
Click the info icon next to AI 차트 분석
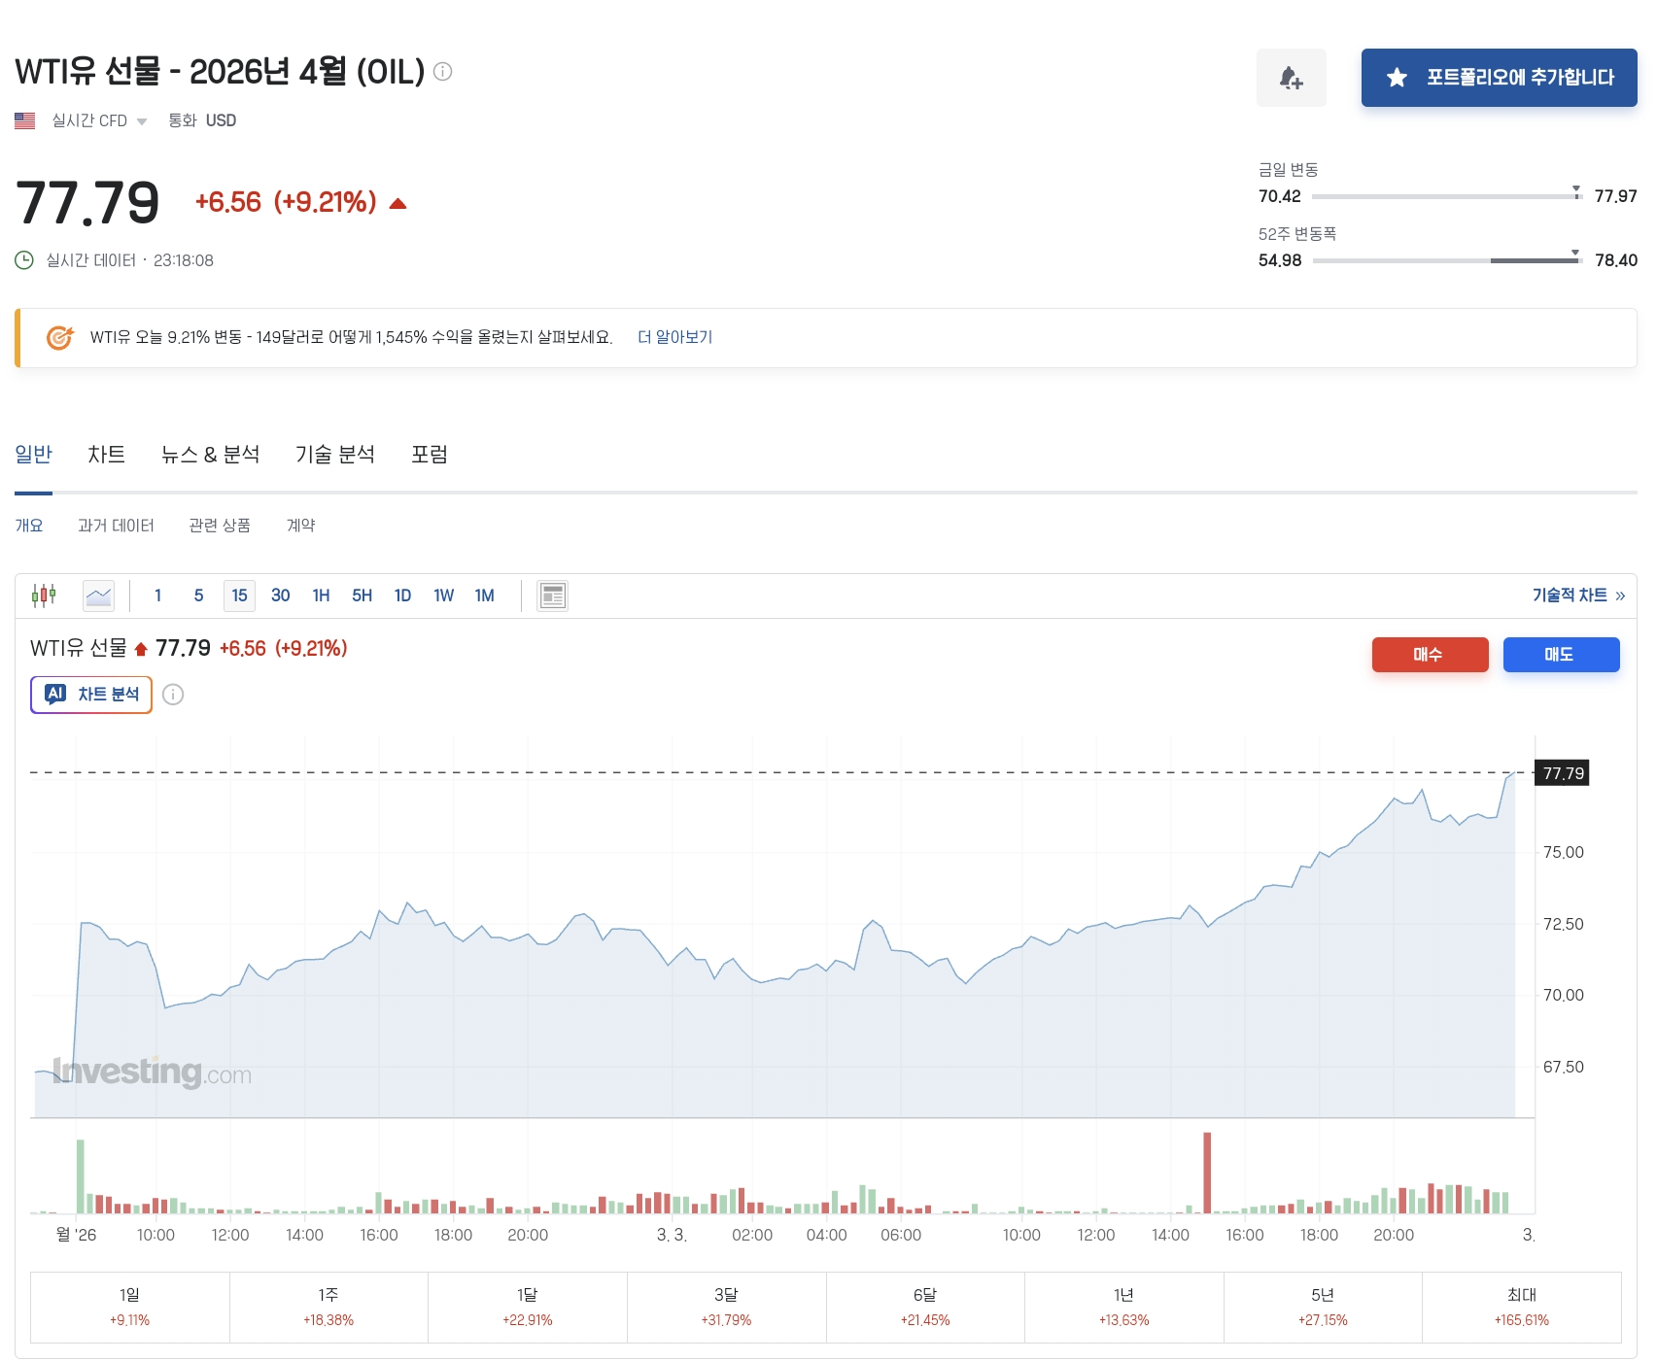[x=173, y=695]
